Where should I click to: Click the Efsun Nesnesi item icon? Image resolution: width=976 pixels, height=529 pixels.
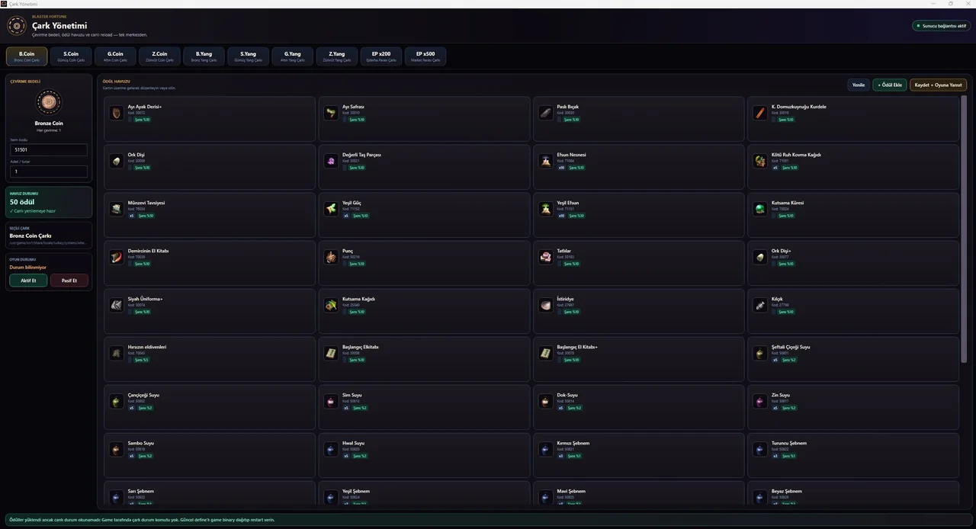pyautogui.click(x=545, y=161)
